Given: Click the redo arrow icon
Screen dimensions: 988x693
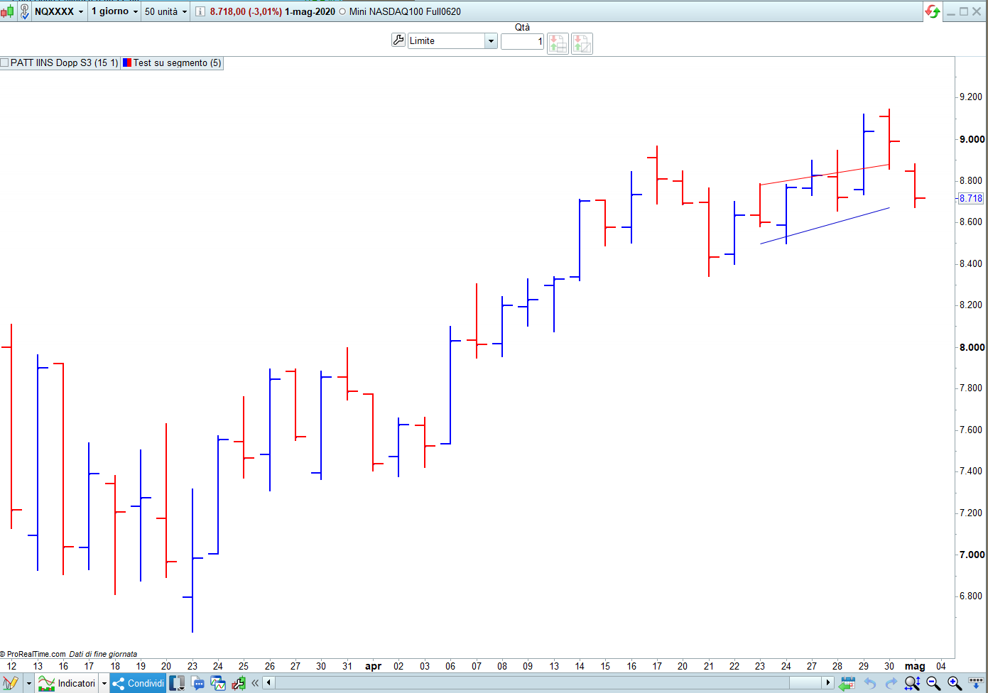Looking at the screenshot, I should click(x=891, y=683).
